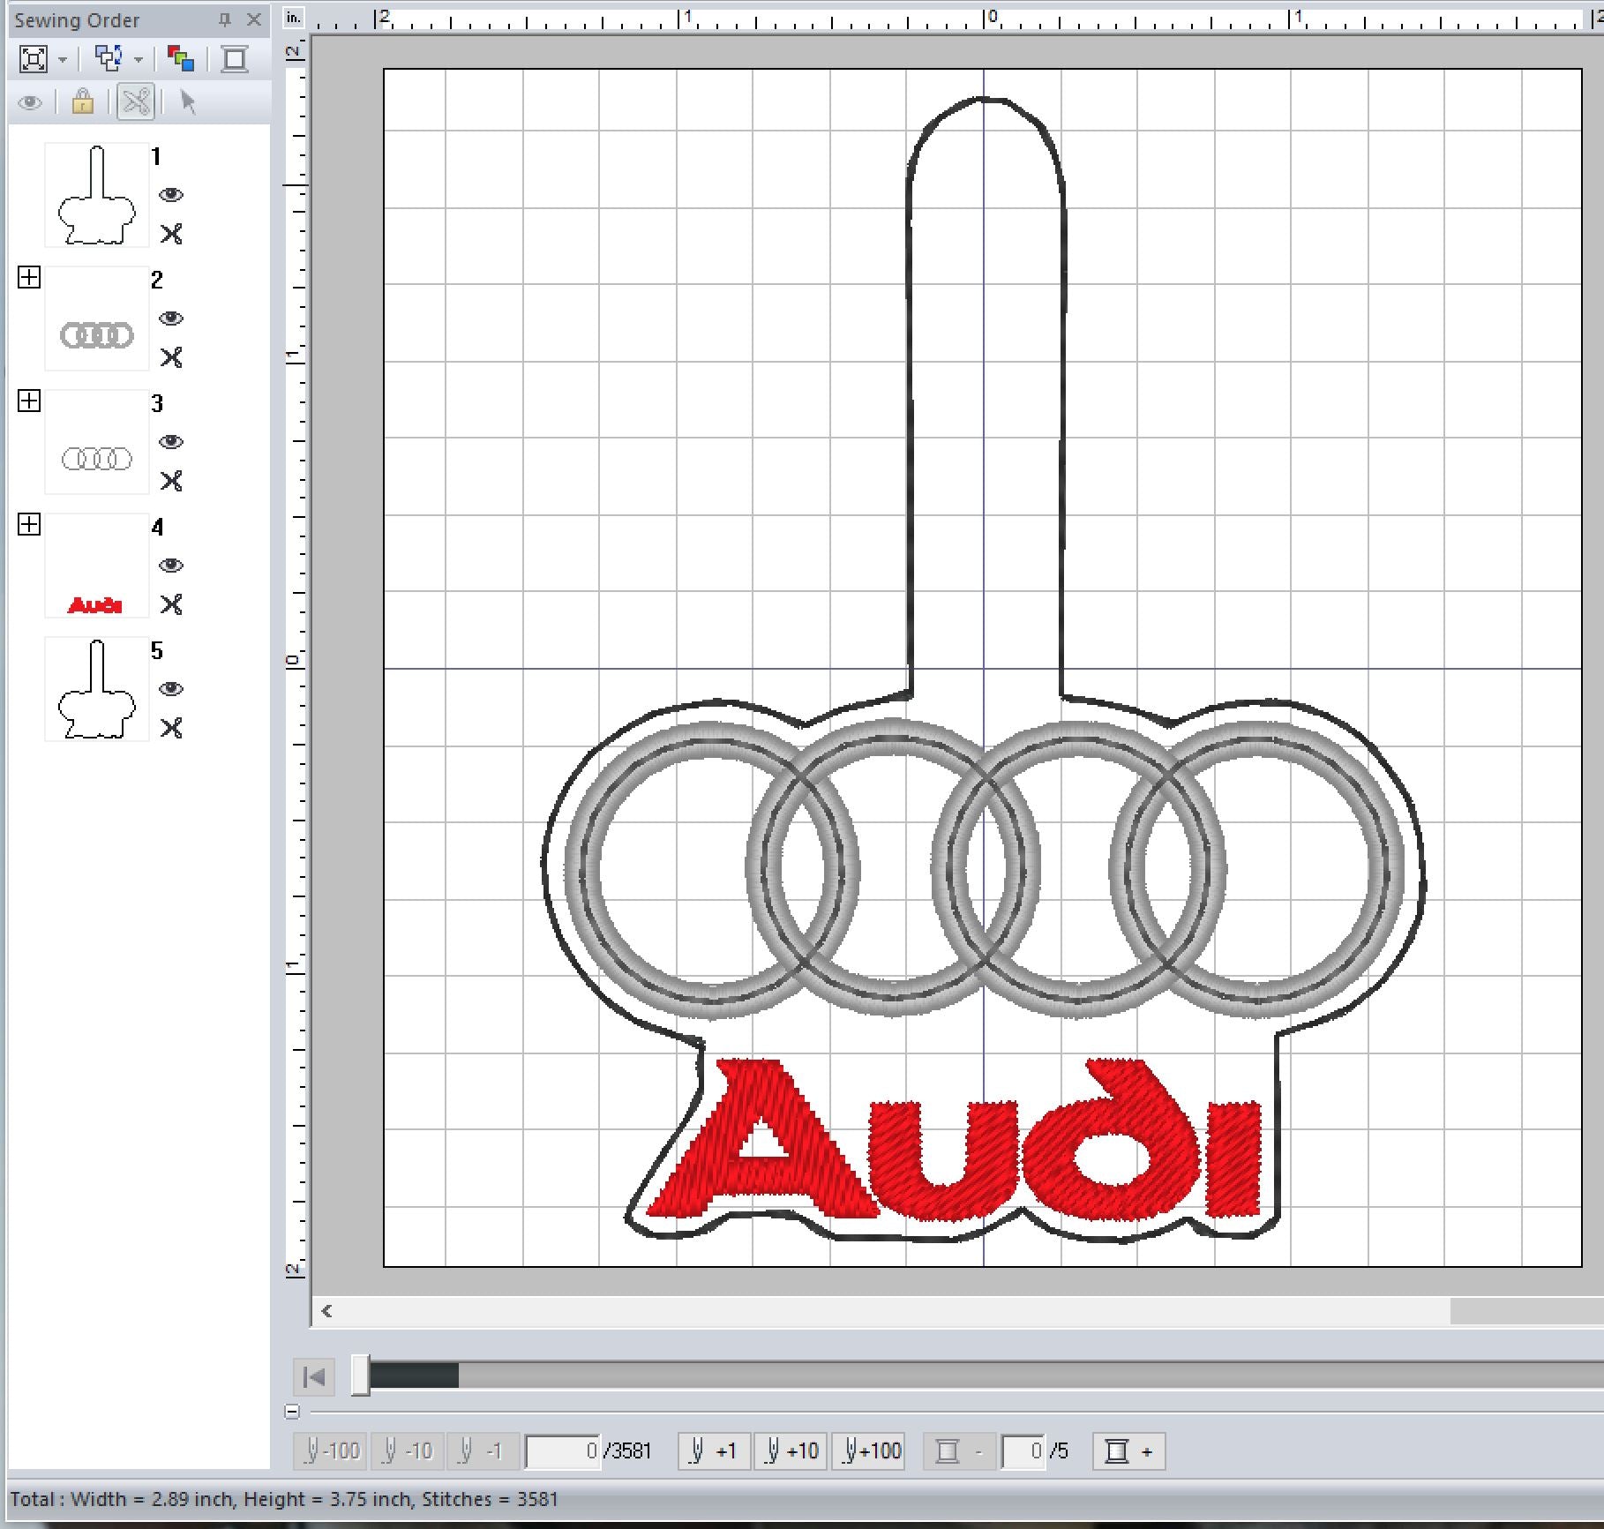Viewport: 1604px width, 1529px height.
Task: Click the -1 stitch back button
Action: (x=483, y=1451)
